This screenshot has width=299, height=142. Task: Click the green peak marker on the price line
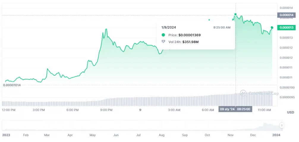235,14
